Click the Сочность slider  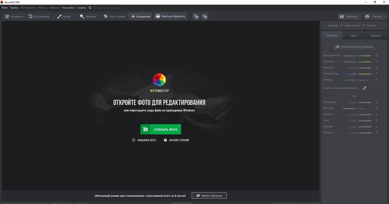(357, 62)
